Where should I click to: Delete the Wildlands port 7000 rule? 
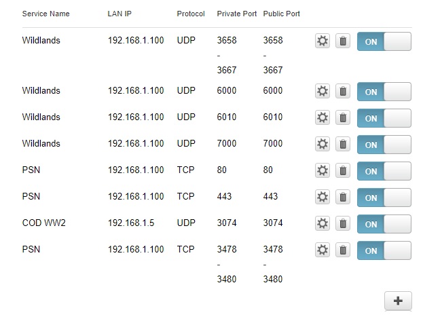click(343, 145)
